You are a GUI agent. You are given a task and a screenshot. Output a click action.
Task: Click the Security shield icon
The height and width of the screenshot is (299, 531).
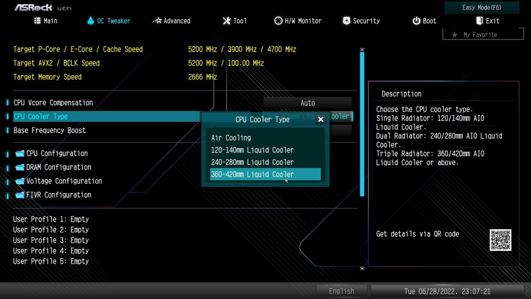tap(346, 21)
